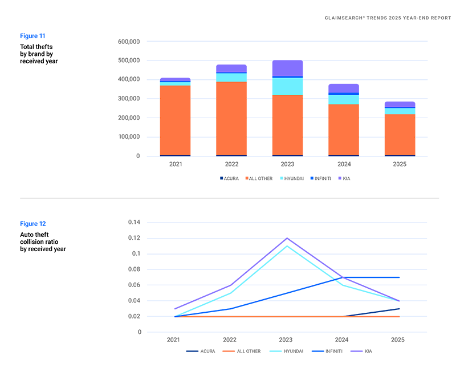Click the HYUNDAI line peak at 2023
Viewport: 456px width, 371px height.
coord(287,246)
